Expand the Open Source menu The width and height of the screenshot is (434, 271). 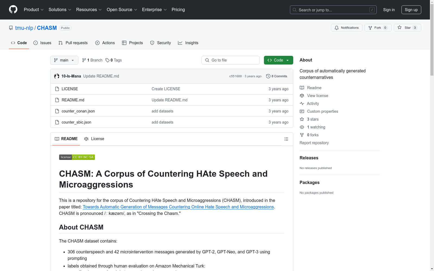point(122,9)
